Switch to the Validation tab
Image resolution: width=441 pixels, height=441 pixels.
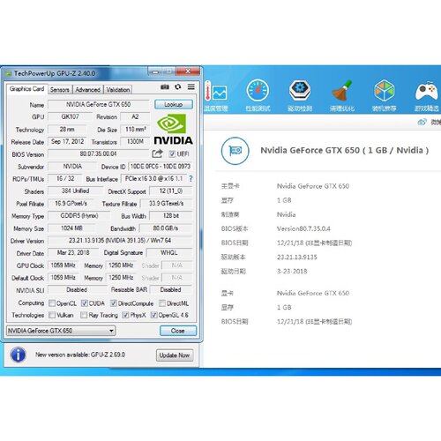118,90
